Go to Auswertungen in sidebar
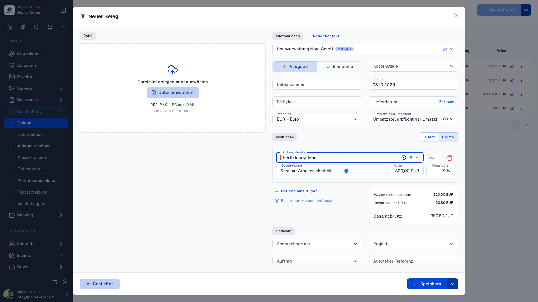The width and height of the screenshot is (538, 302). click(36, 157)
